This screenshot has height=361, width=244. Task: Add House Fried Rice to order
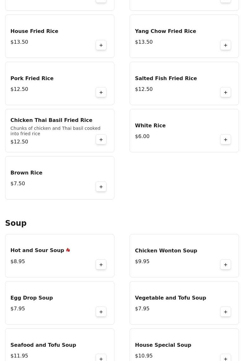[101, 45]
